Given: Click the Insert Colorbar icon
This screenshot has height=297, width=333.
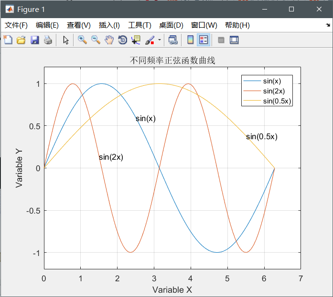Looking at the screenshot, I should 190,40.
